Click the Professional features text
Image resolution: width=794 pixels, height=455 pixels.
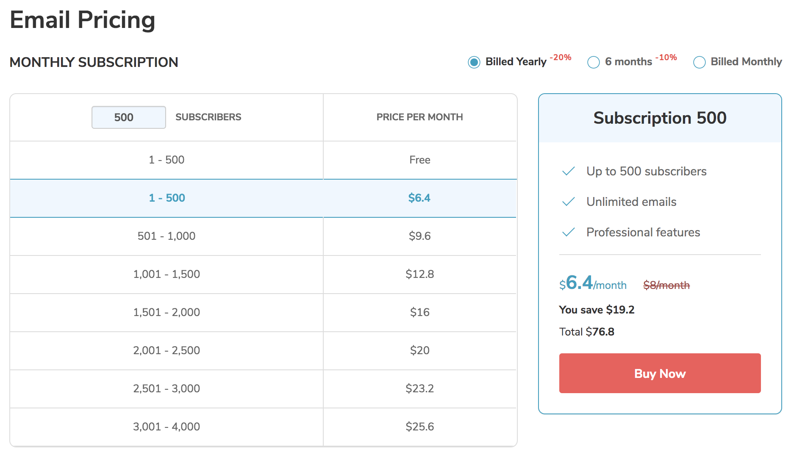point(643,232)
